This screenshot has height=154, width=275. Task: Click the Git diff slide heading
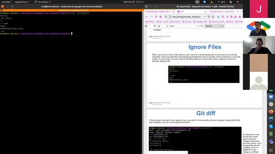click(x=206, y=113)
